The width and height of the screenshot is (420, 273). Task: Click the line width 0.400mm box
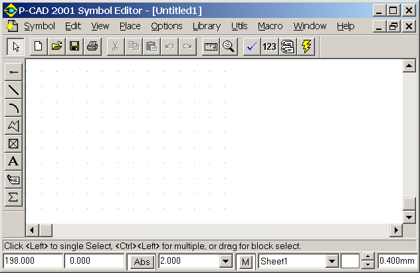pyautogui.click(x=397, y=260)
